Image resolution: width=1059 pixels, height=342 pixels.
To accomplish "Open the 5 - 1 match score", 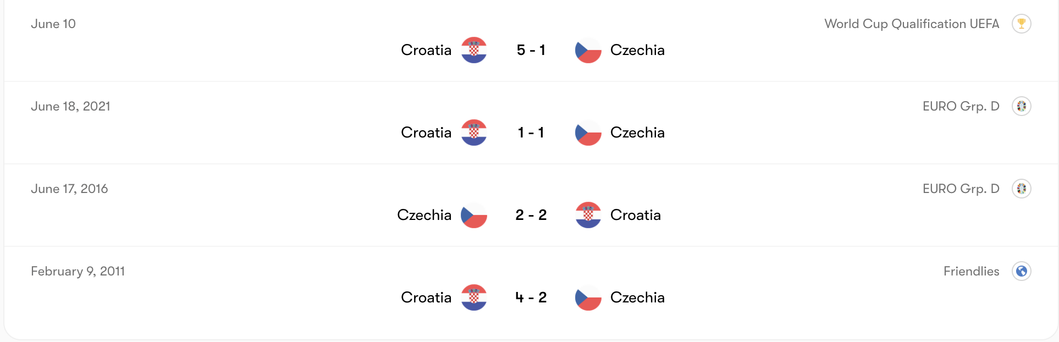I will coord(531,50).
